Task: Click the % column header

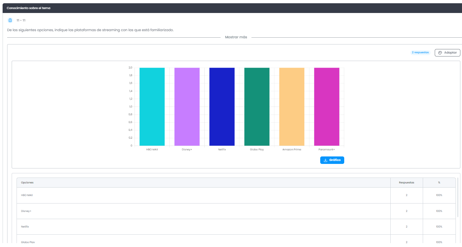Action: pos(439,182)
